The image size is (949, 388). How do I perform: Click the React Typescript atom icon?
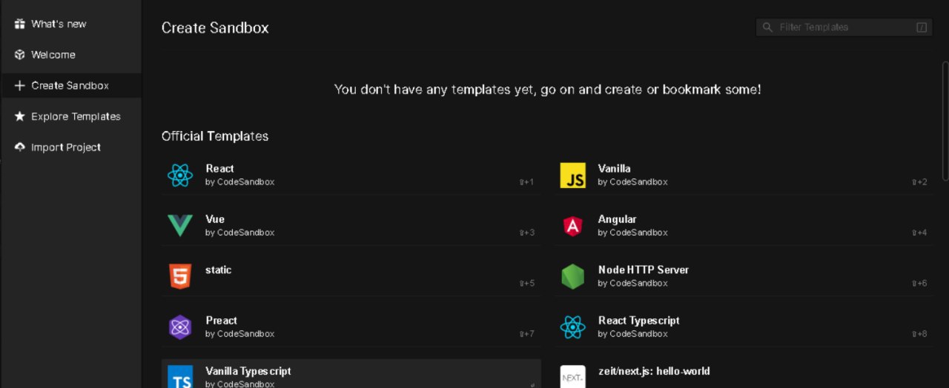coord(573,327)
